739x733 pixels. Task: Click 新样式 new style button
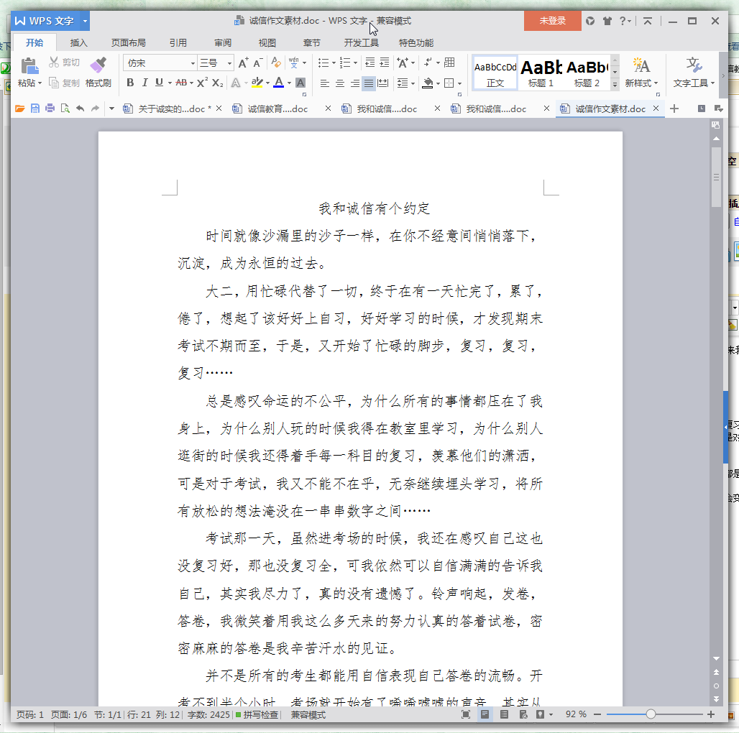coord(641,73)
